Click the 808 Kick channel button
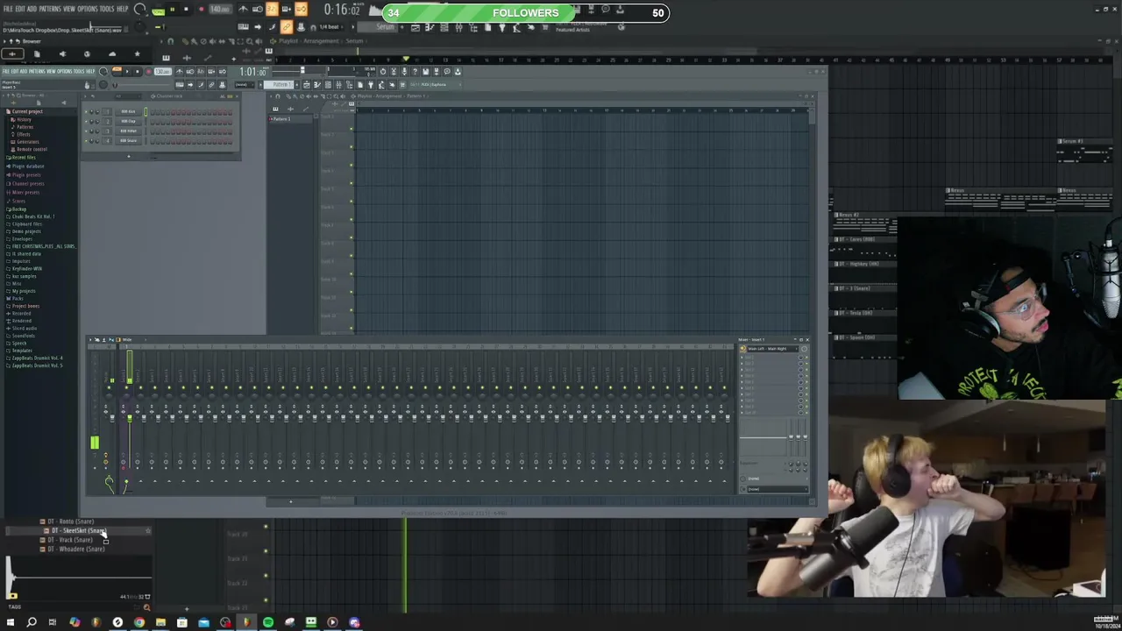The image size is (1122, 631). coord(129,112)
